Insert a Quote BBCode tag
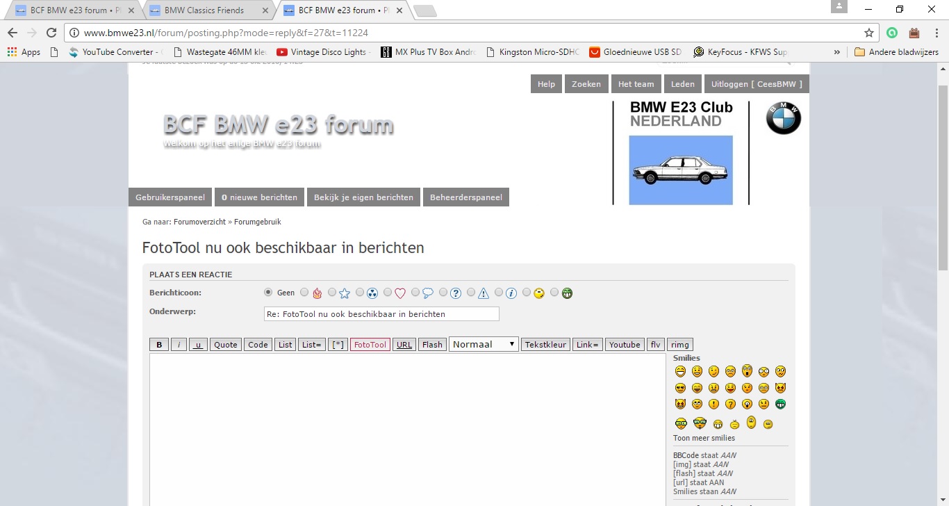The width and height of the screenshot is (949, 506). click(x=226, y=345)
